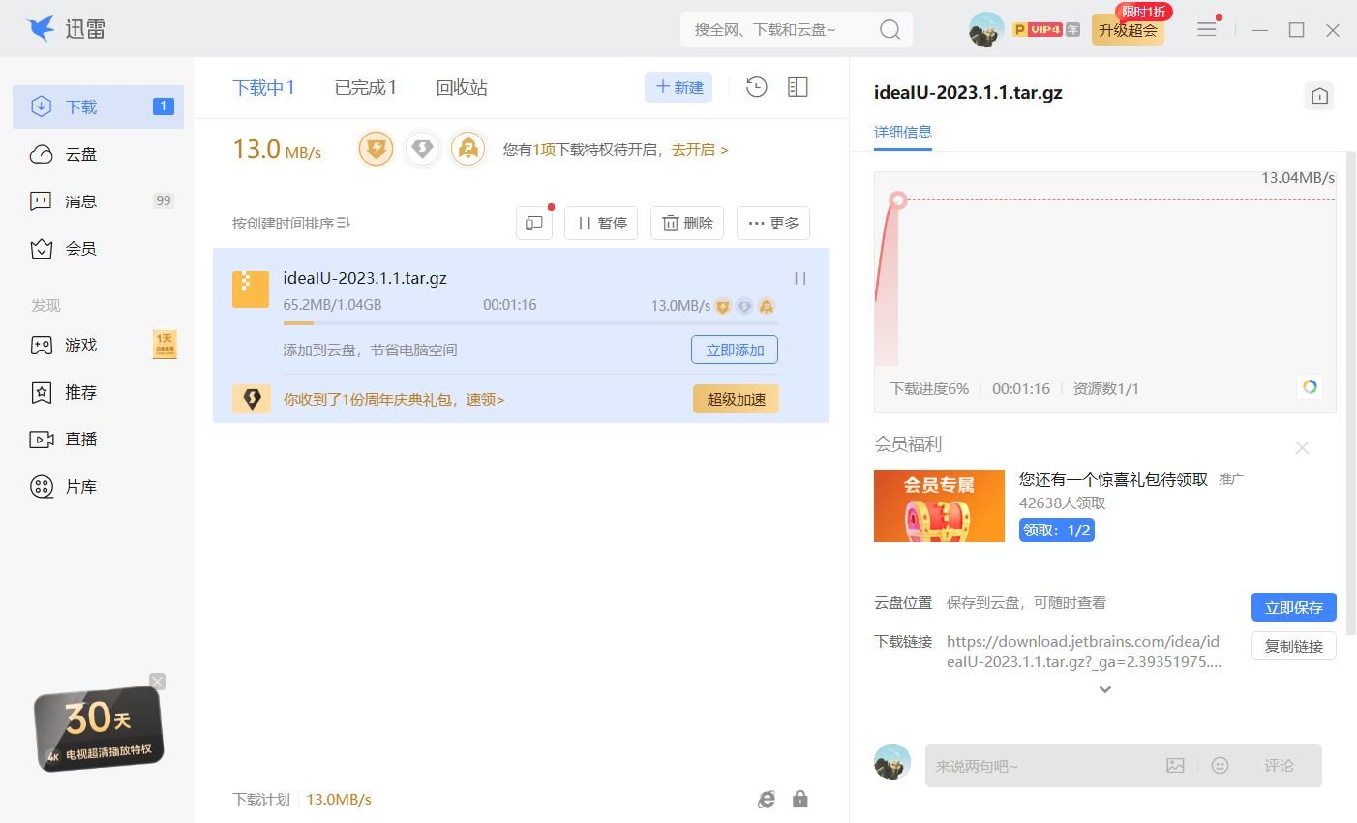Viewport: 1357px width, 823px height.
Task: Open the 更多 dropdown
Action: coord(773,223)
